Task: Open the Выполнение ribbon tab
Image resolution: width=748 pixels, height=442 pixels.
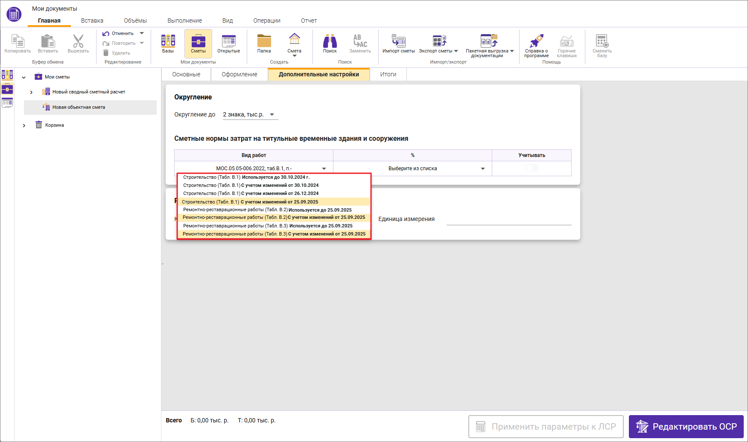Action: 184,20
